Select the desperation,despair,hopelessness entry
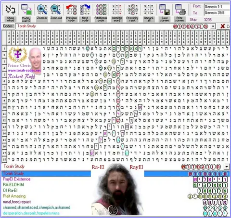The width and height of the screenshot is (231, 218). pyautogui.click(x=31, y=213)
